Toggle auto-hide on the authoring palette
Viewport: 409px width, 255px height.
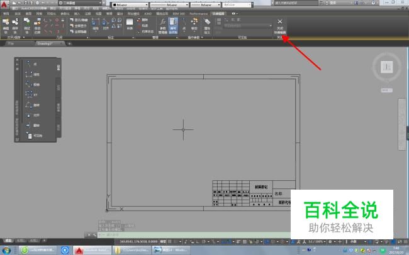click(18, 64)
